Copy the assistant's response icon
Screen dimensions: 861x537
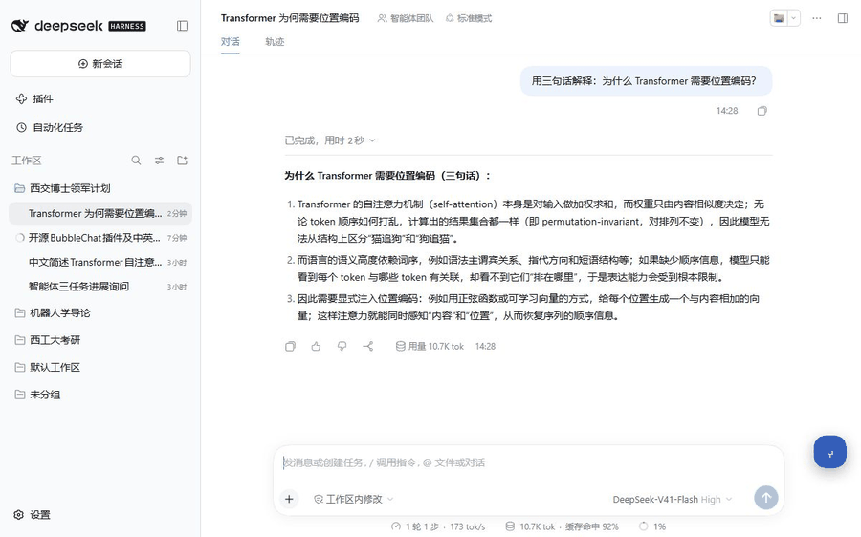291,346
